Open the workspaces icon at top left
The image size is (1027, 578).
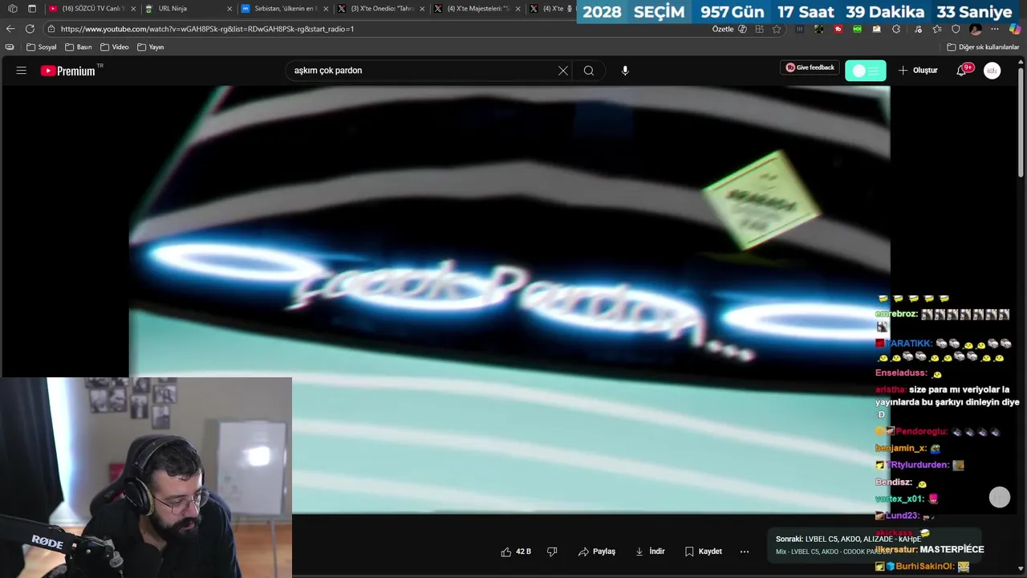[12, 9]
